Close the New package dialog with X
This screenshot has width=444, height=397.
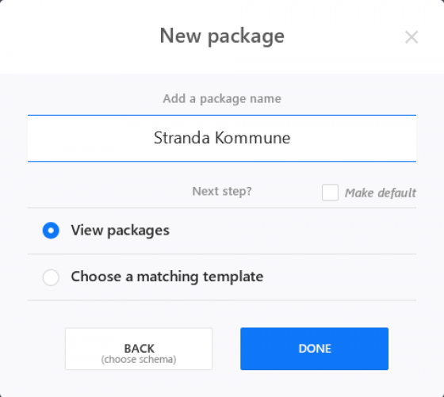(411, 37)
